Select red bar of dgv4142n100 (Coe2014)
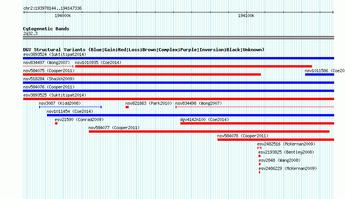Image resolution: width=345 pixels, height=199 pixels. pyautogui.click(x=257, y=123)
